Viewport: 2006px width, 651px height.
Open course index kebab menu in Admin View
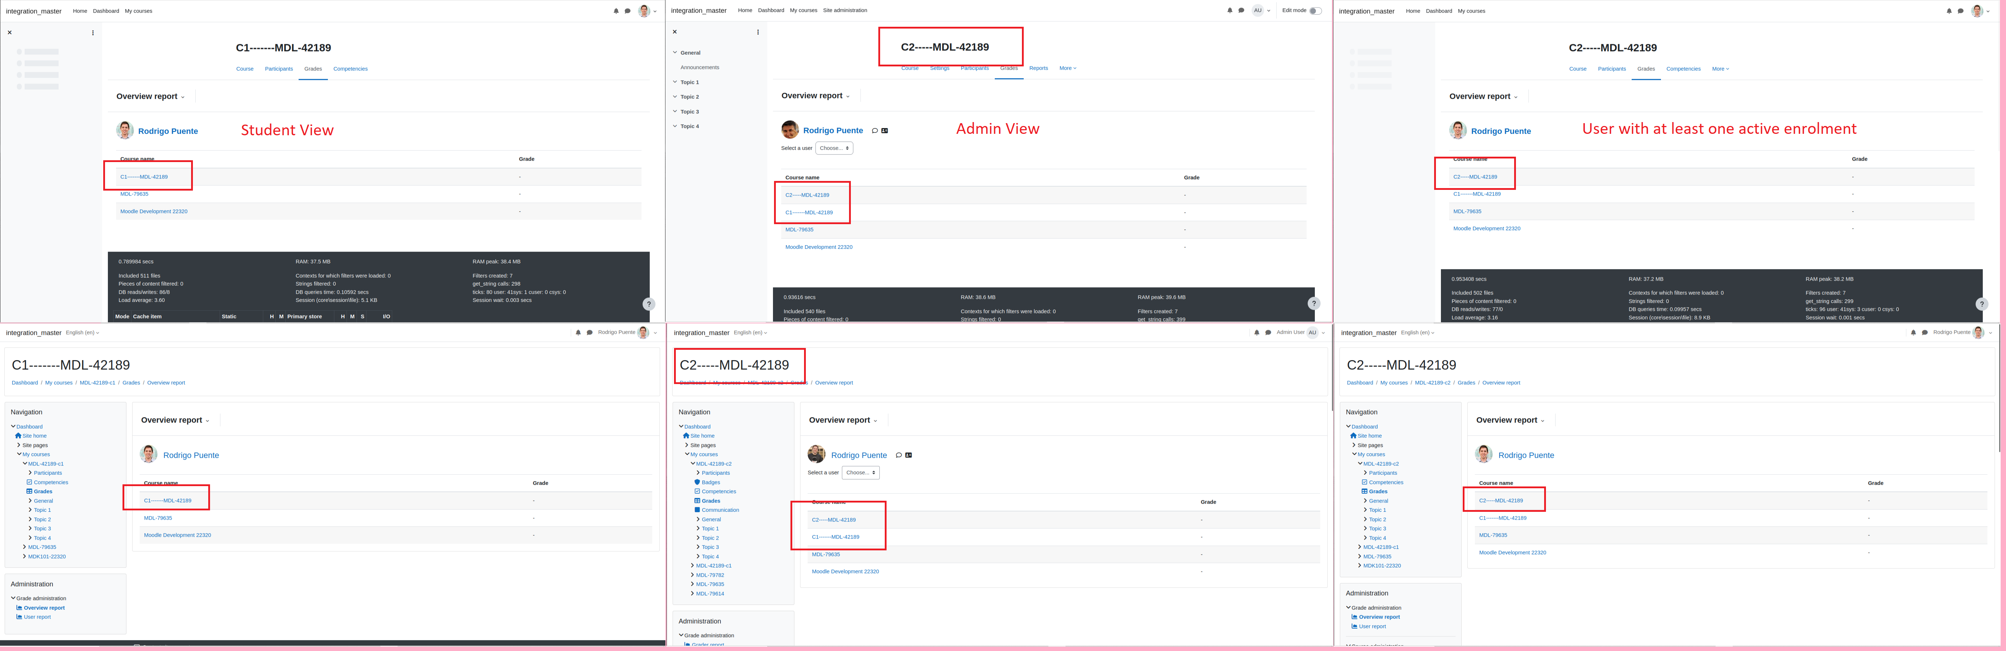758,32
